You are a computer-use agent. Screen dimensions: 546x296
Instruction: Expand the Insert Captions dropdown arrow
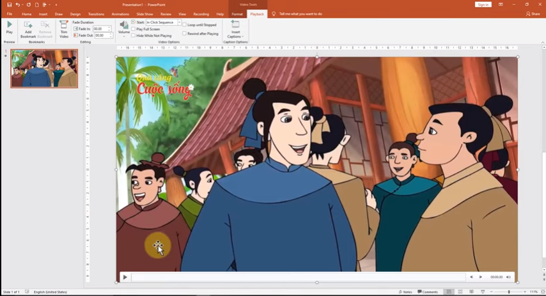click(x=242, y=36)
